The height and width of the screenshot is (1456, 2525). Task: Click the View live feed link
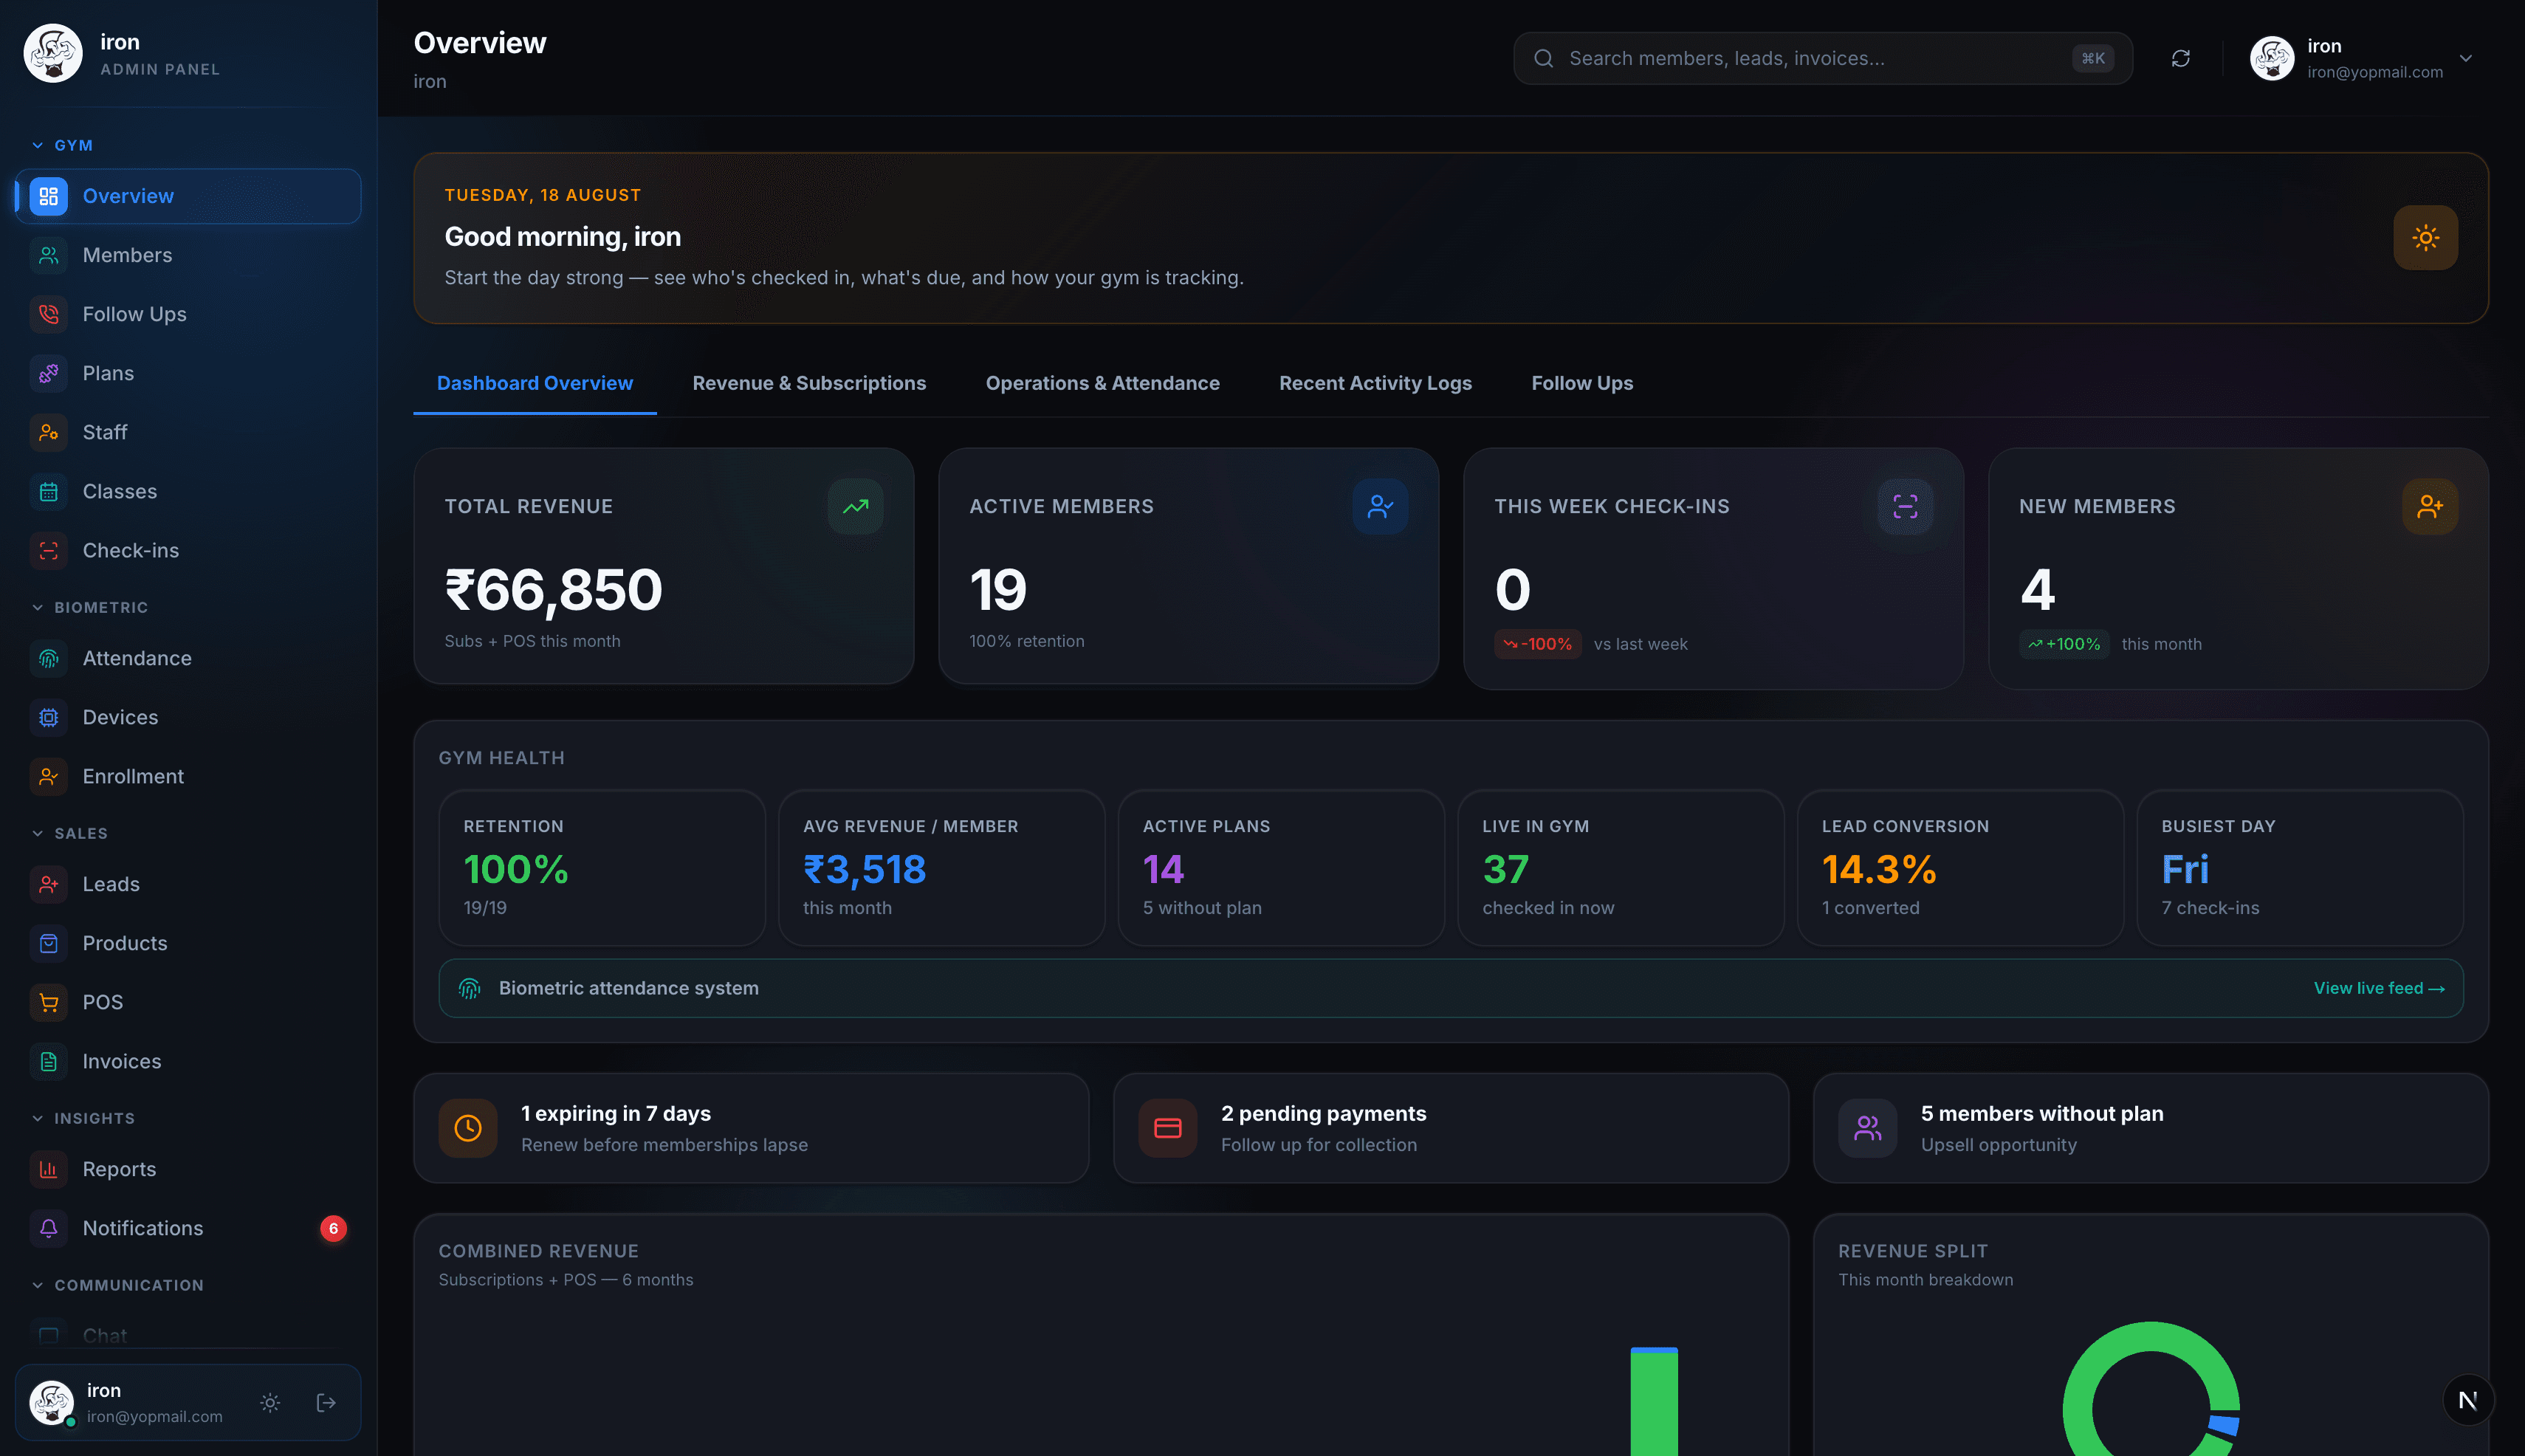2379,988
